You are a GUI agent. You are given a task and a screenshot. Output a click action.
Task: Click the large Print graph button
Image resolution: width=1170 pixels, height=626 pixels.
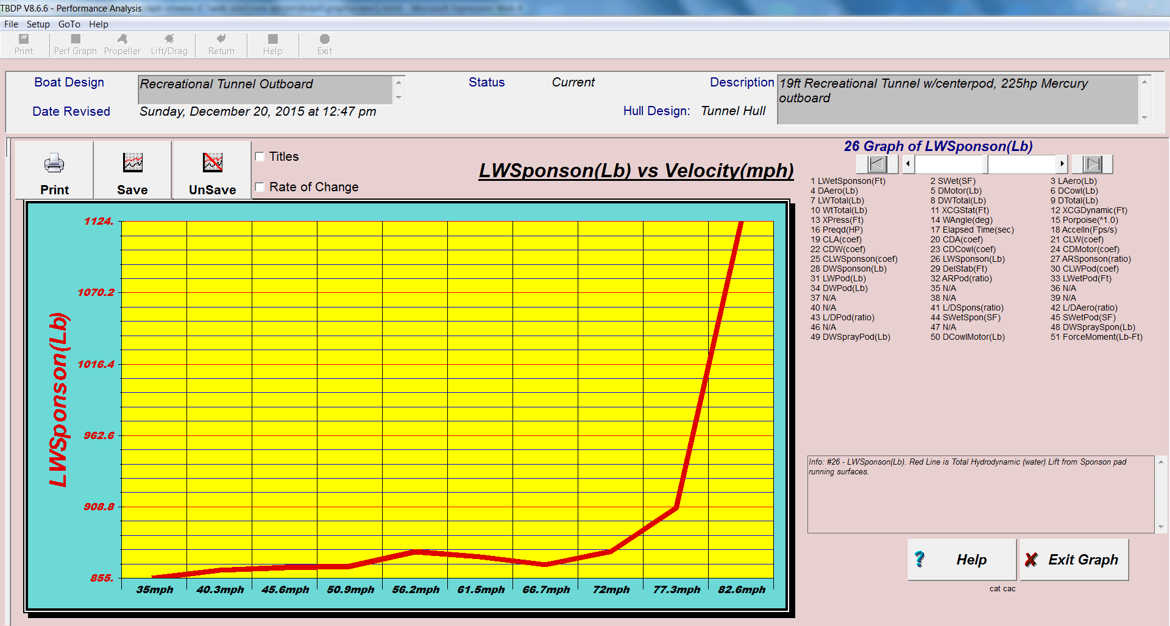pyautogui.click(x=54, y=171)
